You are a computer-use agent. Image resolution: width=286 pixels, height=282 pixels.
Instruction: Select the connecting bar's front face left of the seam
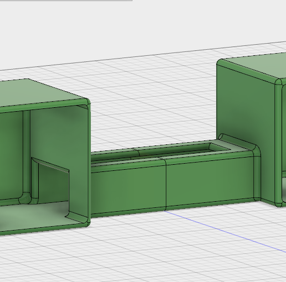coord(129,190)
